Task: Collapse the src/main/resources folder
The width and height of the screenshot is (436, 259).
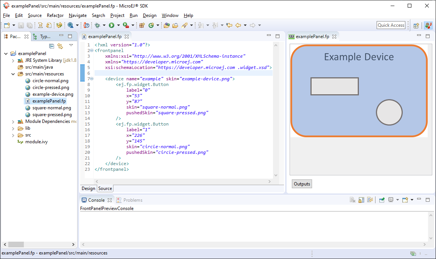Action: click(13, 74)
